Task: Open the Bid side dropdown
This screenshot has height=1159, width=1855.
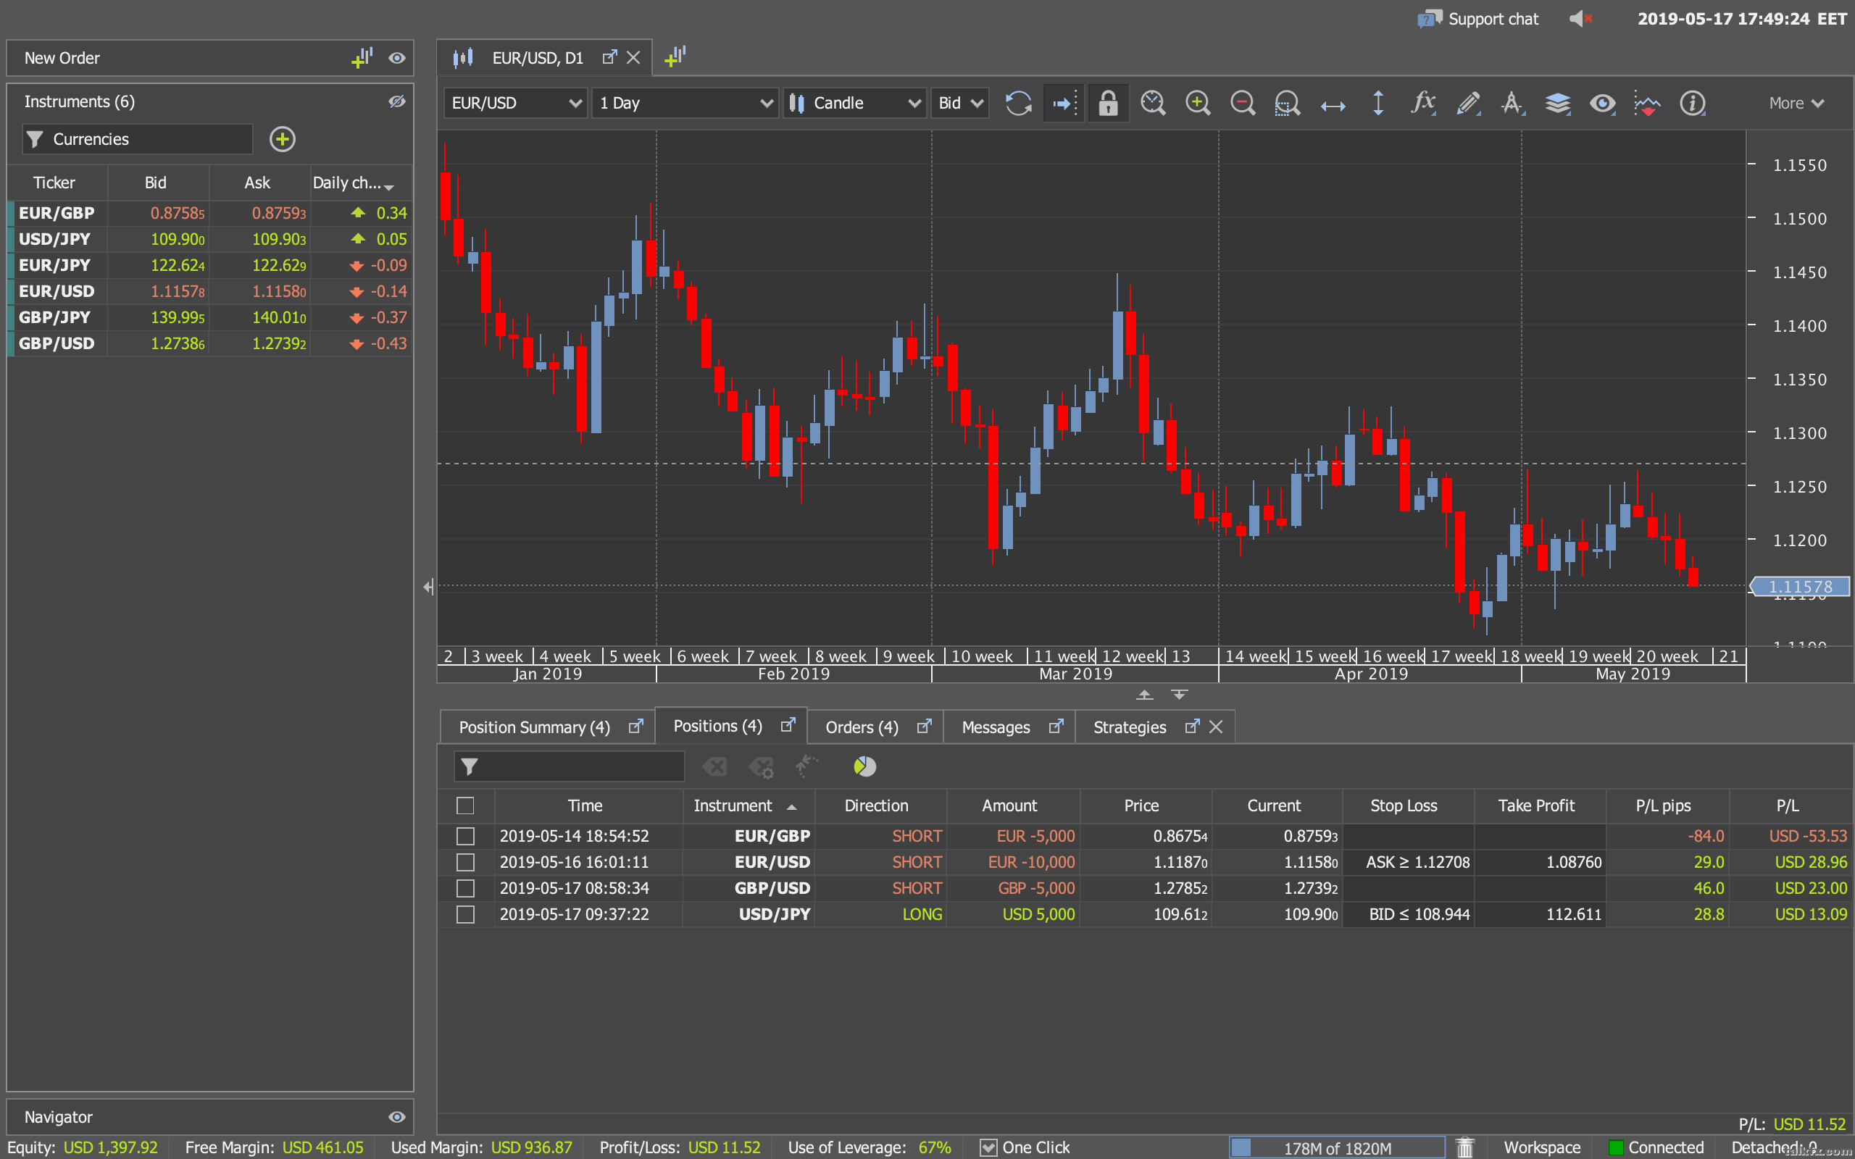Action: click(959, 103)
